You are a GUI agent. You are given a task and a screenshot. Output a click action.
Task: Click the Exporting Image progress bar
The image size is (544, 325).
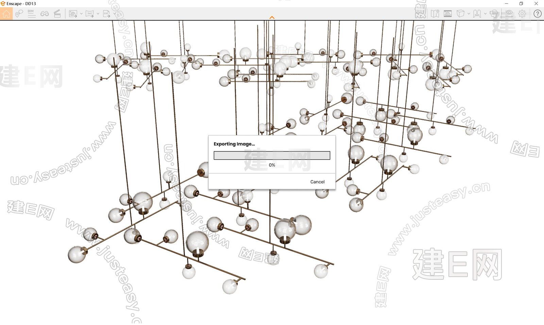[272, 156]
